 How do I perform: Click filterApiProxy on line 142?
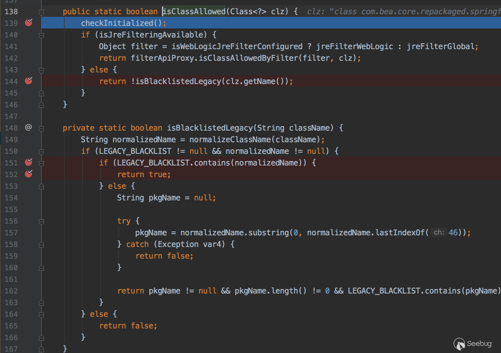[162, 58]
